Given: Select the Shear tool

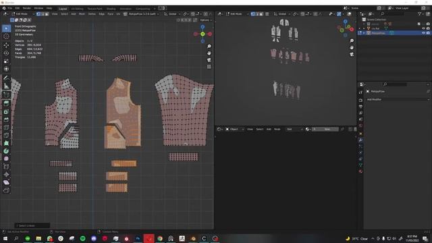Looking at the screenshot, I should coord(6,182).
